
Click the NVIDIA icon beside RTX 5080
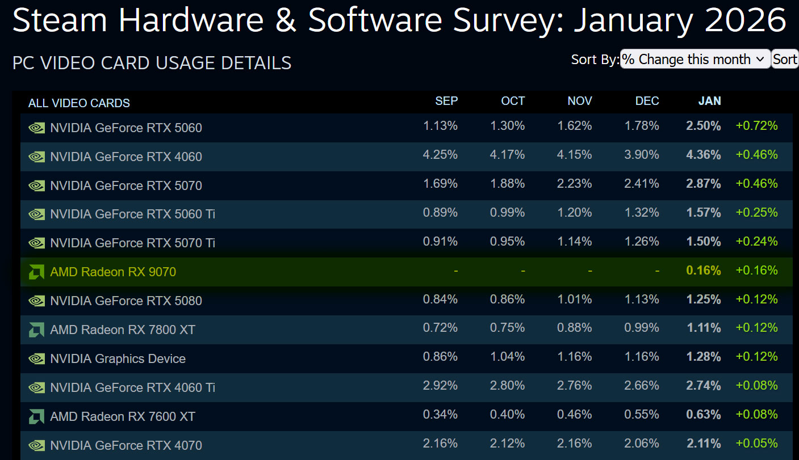[36, 301]
